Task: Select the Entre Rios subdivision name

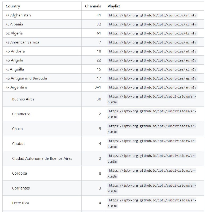Action: tap(21, 203)
